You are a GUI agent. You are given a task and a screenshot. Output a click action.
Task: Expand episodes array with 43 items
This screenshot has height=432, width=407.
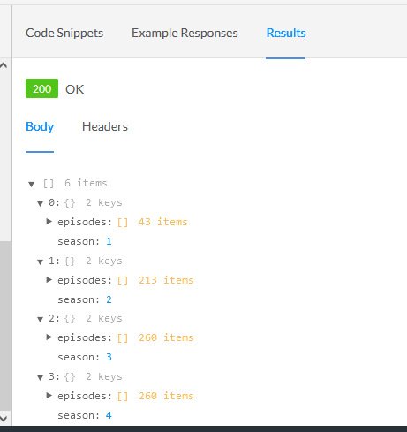click(49, 221)
